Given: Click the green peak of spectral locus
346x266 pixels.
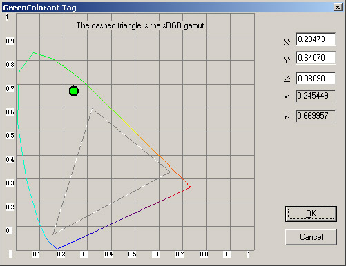Looking at the screenshot, I should [34, 52].
